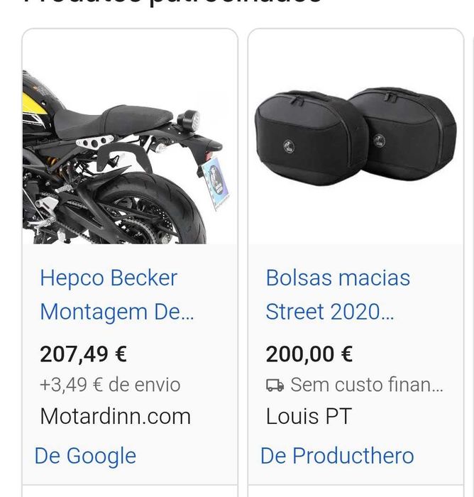Click the De Google link
Screen dimensions: 474x497
click(x=85, y=456)
